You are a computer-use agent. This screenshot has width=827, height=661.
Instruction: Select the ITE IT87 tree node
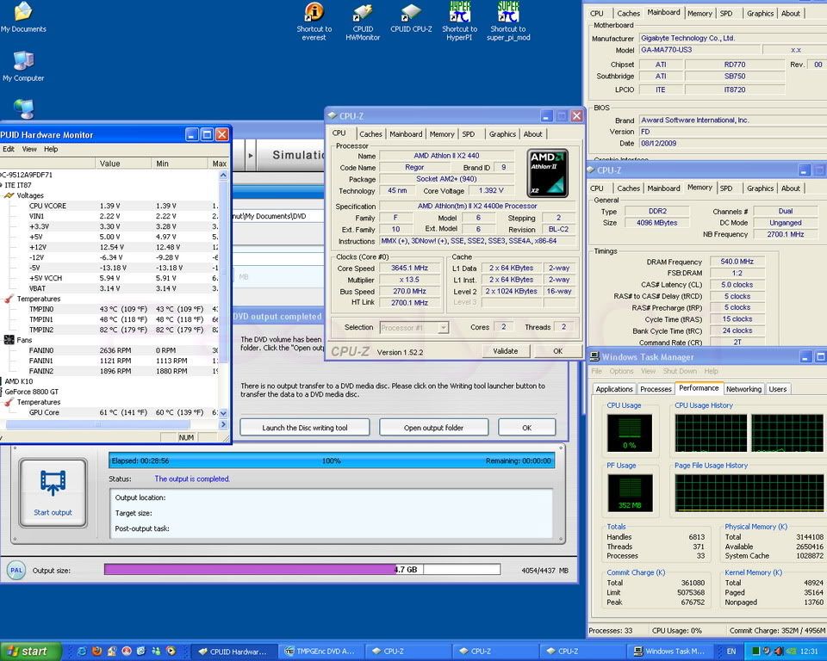click(x=17, y=185)
